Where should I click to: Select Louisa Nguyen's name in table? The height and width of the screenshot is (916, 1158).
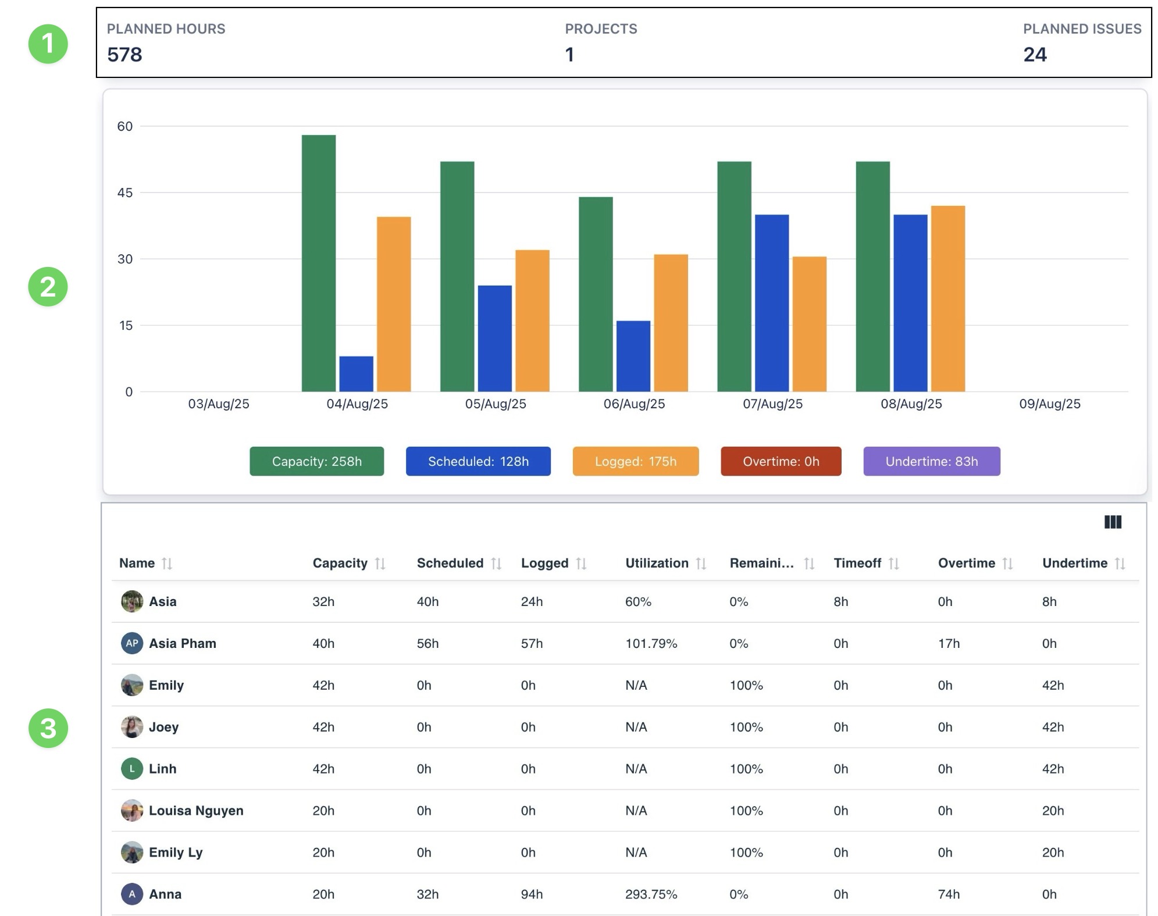point(196,810)
